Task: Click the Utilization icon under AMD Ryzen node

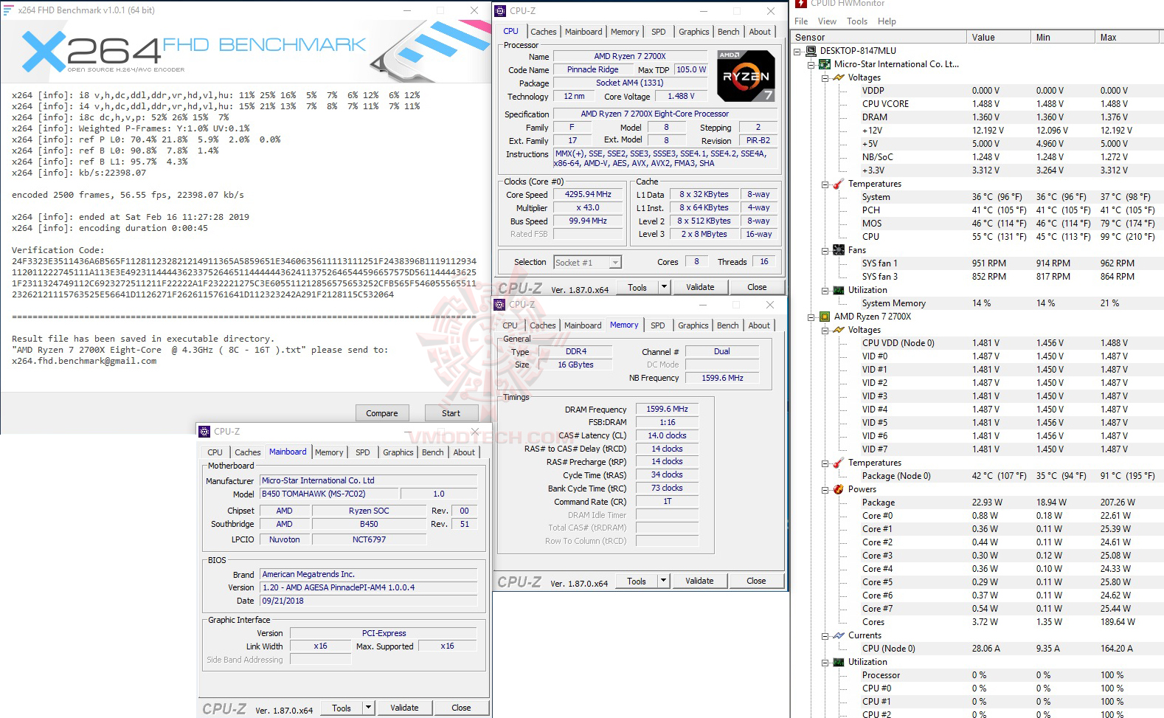Action: point(839,662)
